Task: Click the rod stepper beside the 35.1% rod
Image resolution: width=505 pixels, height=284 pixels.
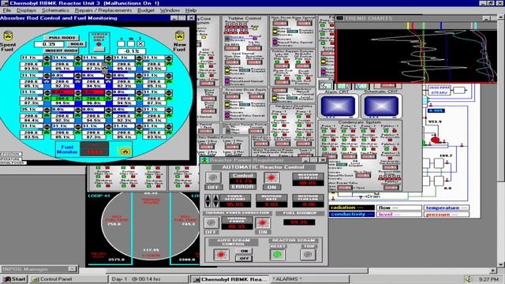Action: pos(47,110)
